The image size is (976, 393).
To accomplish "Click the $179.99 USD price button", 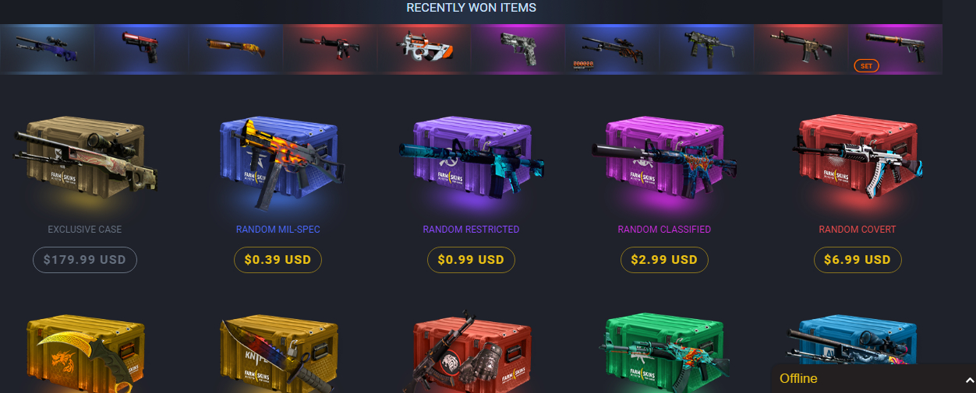I will tap(85, 260).
